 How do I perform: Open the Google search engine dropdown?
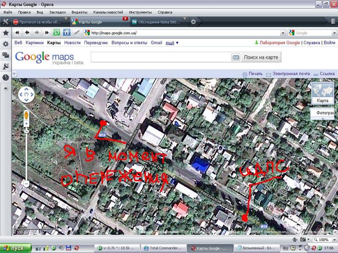[x=334, y=33]
